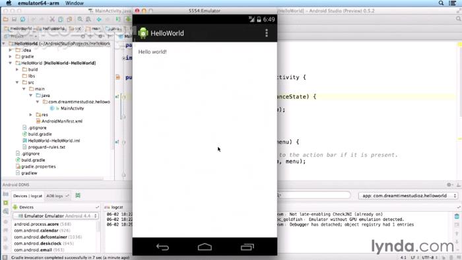Screen dimensions: 462x260
Task: Click the Make Project toolbar icon
Action: click(x=118, y=19)
